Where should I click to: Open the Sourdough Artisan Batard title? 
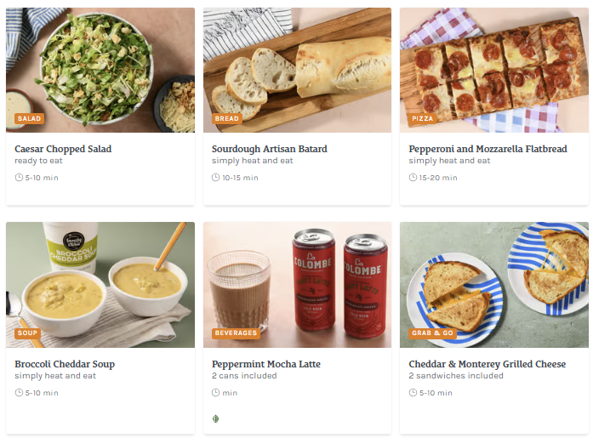pyautogui.click(x=269, y=149)
